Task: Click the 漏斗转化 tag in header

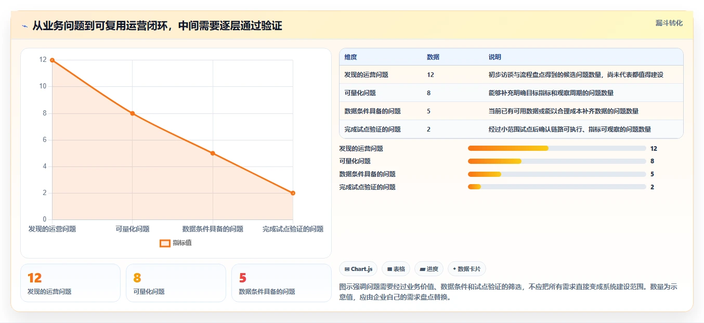Action: pos(669,23)
